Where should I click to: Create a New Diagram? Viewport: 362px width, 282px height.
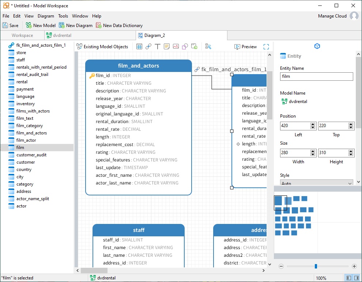76,25
